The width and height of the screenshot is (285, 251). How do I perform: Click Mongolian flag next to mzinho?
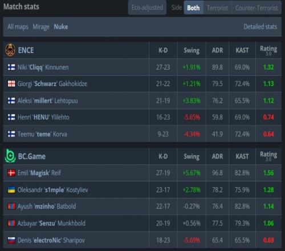click(x=11, y=207)
